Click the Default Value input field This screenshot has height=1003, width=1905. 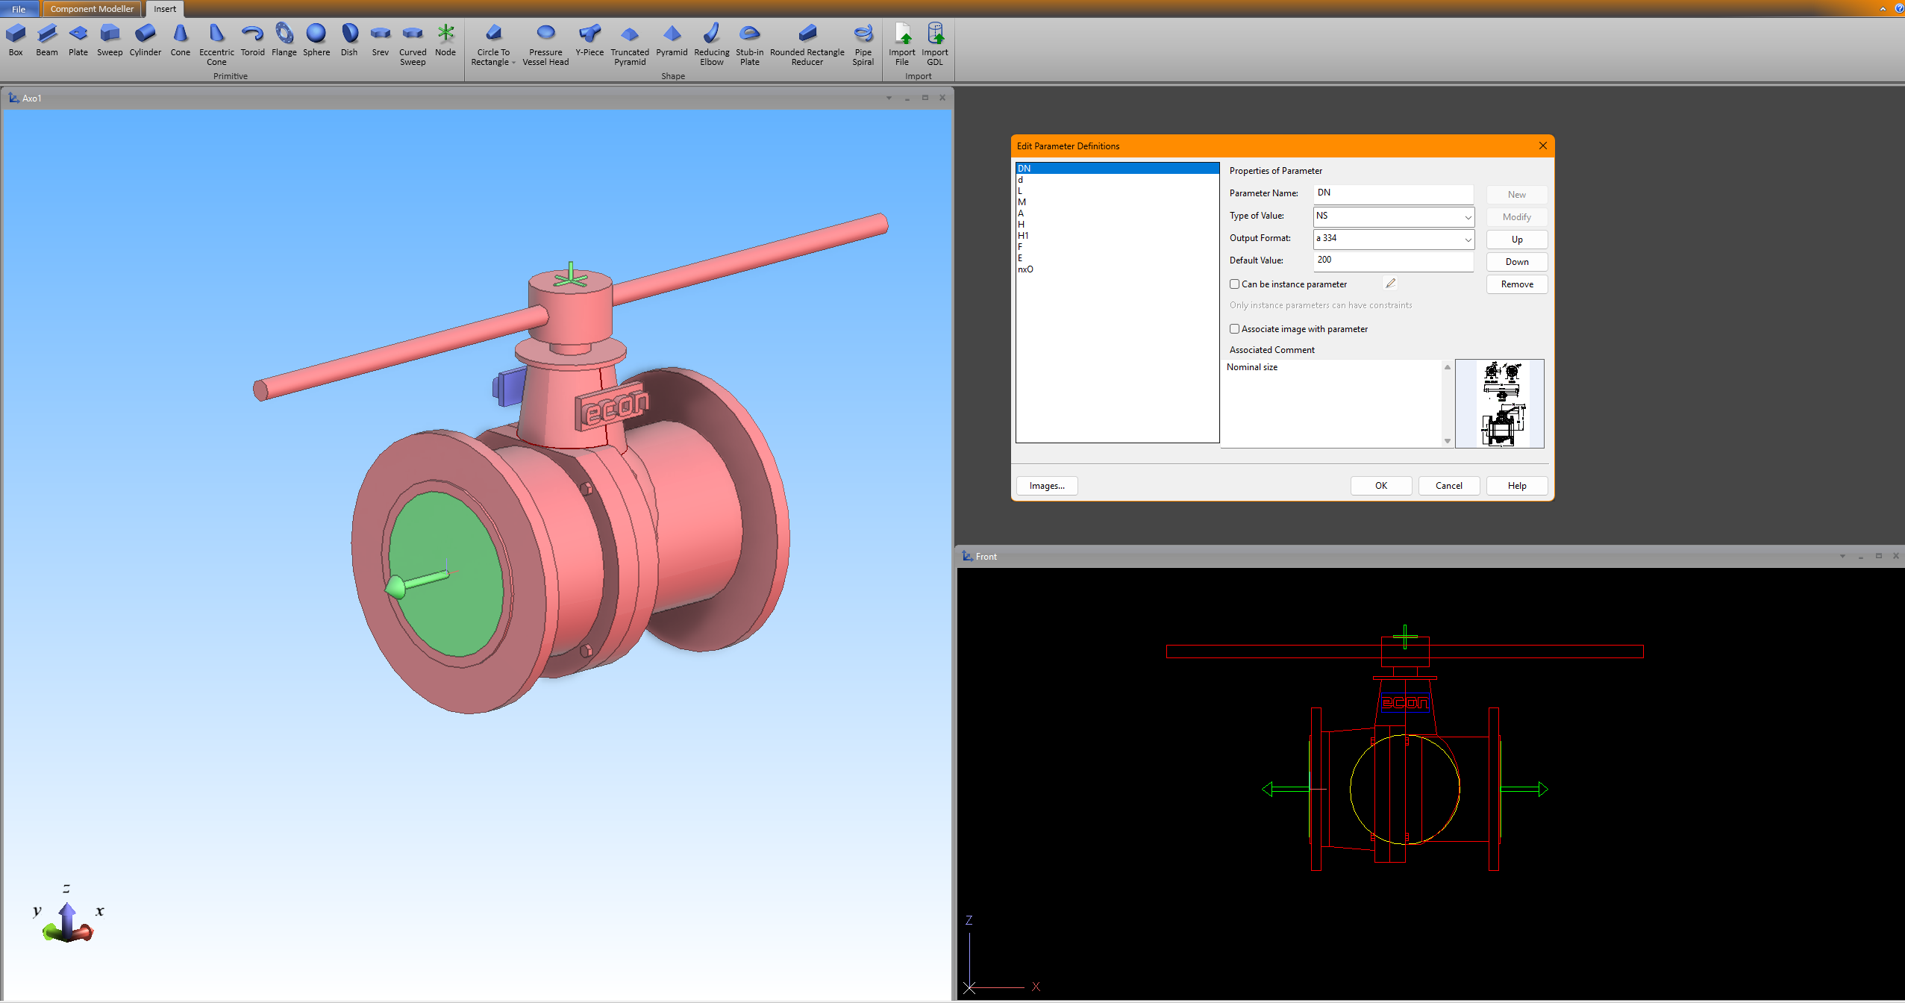pos(1392,260)
